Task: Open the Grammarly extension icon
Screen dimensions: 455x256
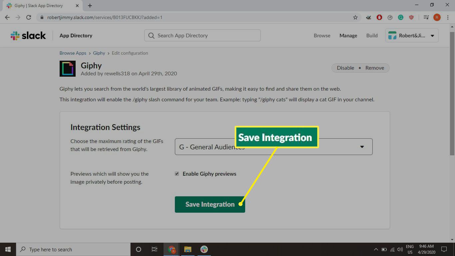Action: click(x=401, y=17)
